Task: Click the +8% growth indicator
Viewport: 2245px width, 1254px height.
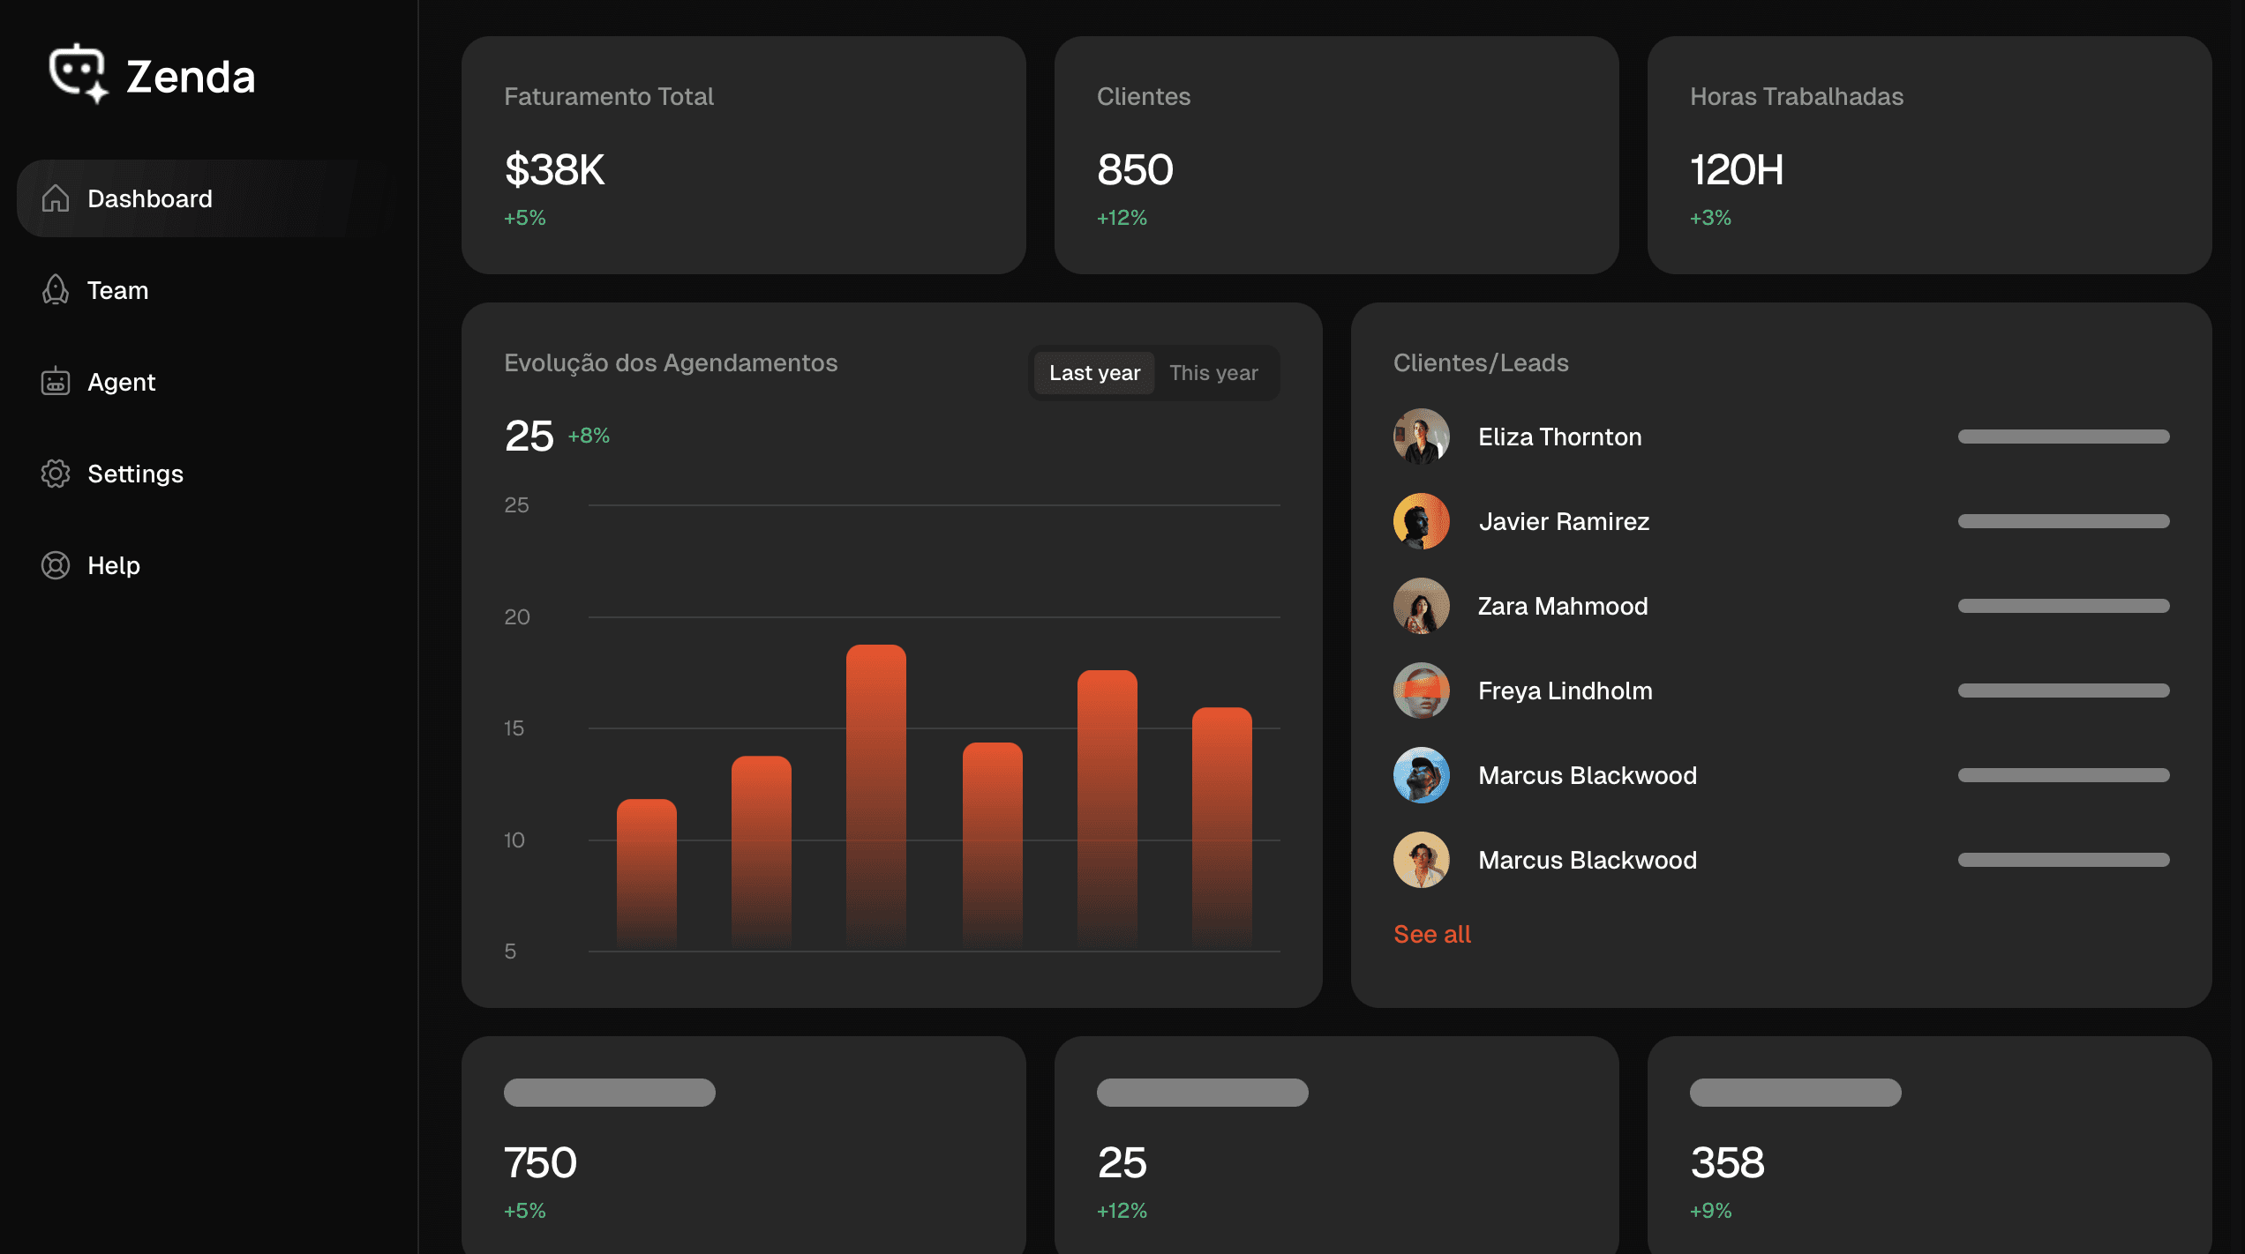Action: 589,436
